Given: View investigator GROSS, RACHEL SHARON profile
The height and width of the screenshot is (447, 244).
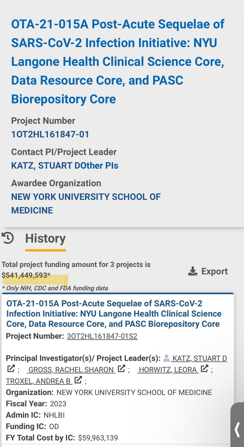Looking at the screenshot, I should pos(71,370).
